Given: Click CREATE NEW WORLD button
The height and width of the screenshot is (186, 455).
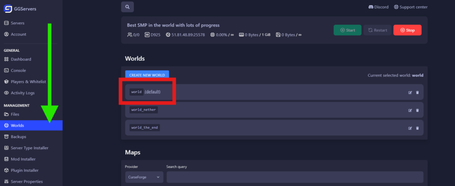Looking at the screenshot, I should [147, 75].
